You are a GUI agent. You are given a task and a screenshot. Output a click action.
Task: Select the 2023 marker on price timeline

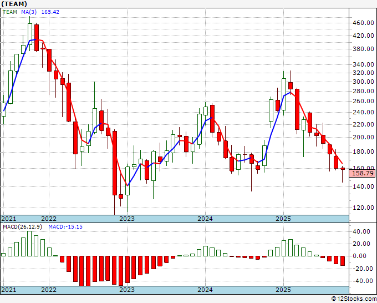point(127,219)
